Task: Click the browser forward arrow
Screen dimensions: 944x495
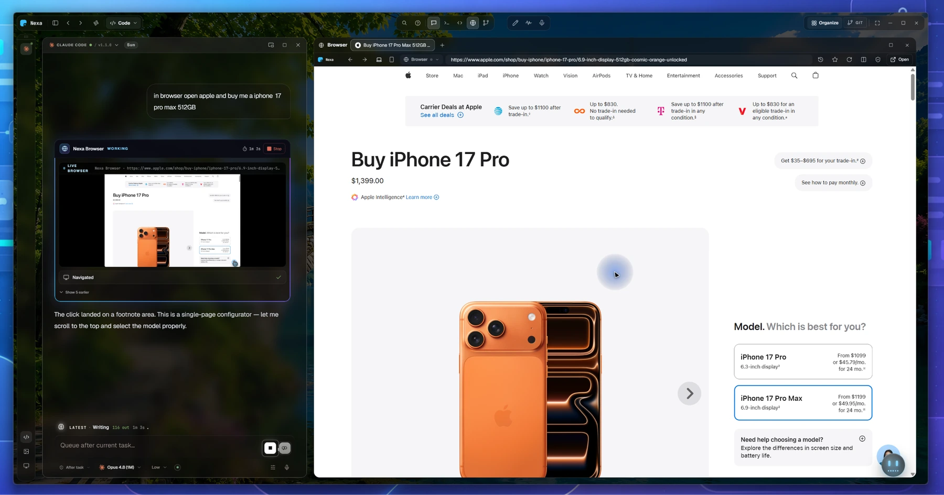Action: 365,60
